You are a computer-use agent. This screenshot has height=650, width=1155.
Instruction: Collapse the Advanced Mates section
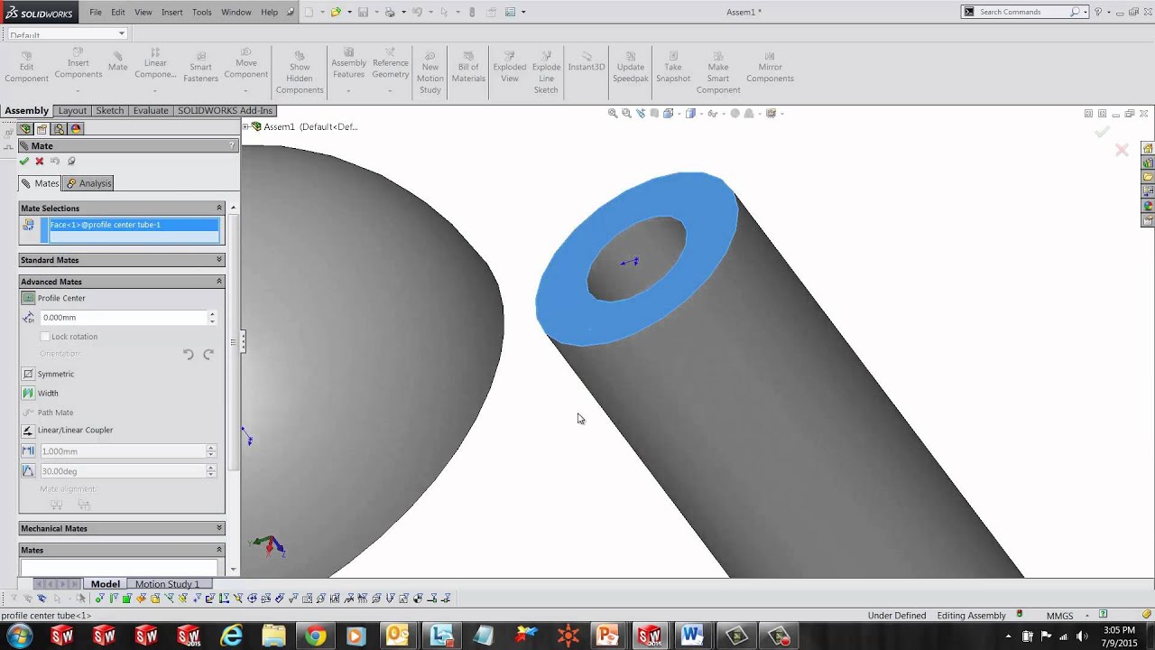pyautogui.click(x=218, y=282)
